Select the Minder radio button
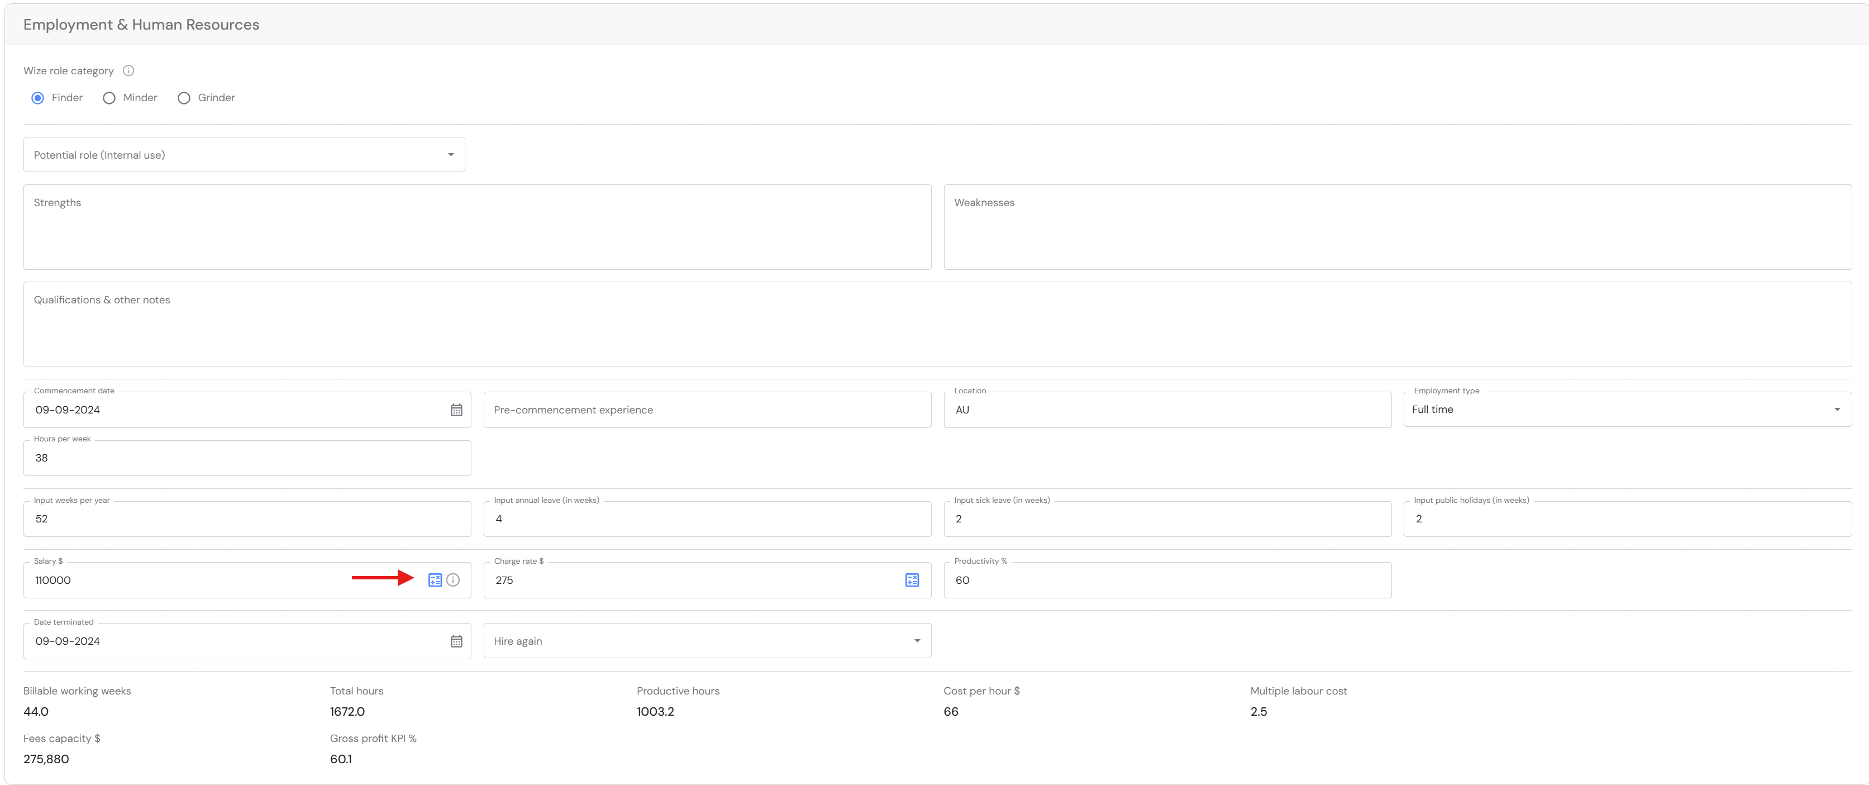Screen dimensions: 1869x785 pyautogui.click(x=109, y=98)
